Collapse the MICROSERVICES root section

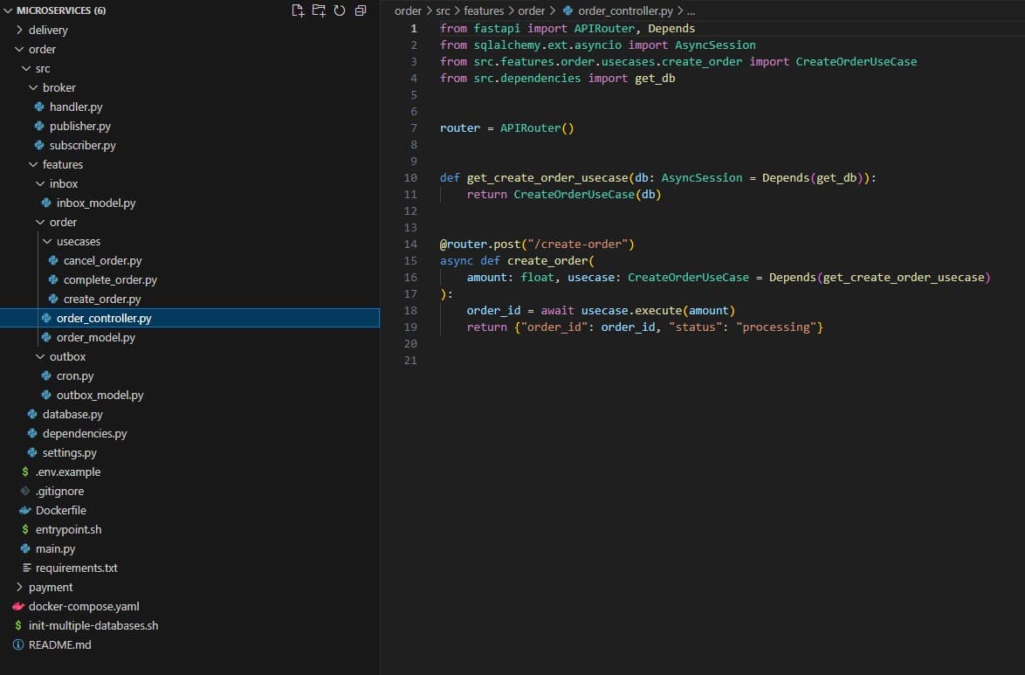[8, 10]
